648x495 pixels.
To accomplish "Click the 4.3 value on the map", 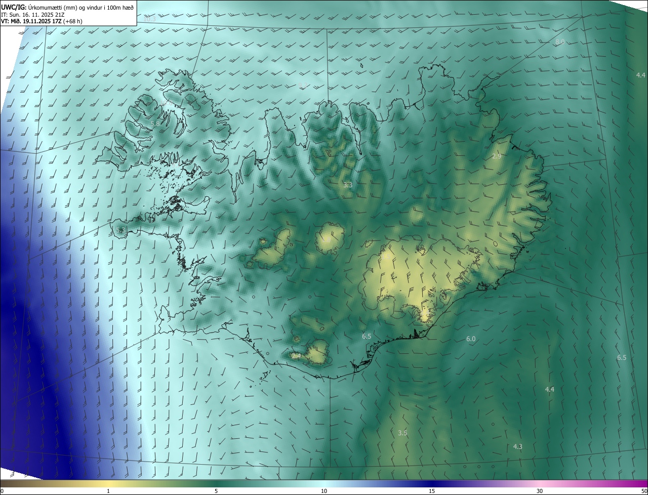I will tap(518, 446).
